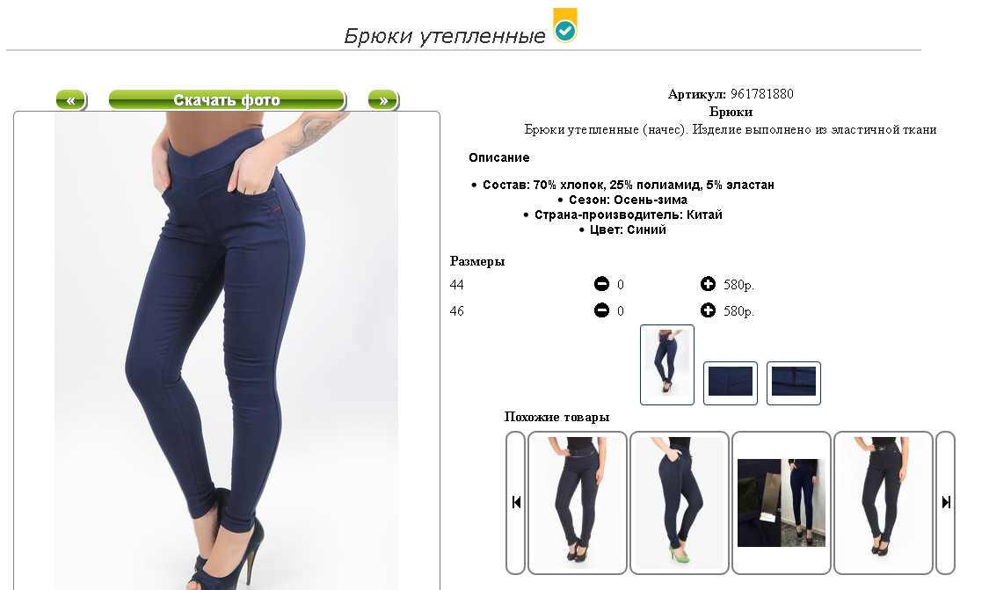
Task: Select the third waistband close-up thumbnail
Action: (x=794, y=383)
